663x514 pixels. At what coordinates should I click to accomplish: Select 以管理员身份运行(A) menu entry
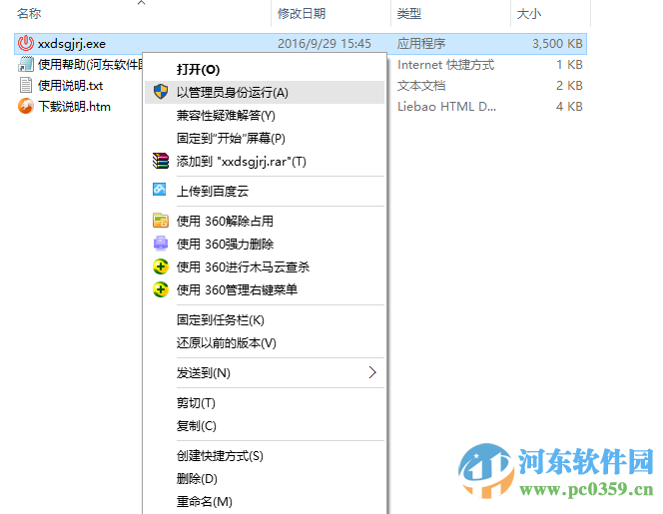(x=265, y=92)
